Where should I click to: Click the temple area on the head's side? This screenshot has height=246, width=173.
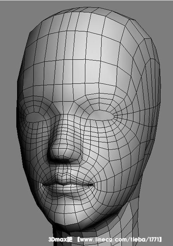147,88
